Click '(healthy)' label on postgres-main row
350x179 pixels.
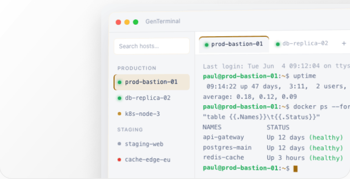pyautogui.click(x=326, y=148)
